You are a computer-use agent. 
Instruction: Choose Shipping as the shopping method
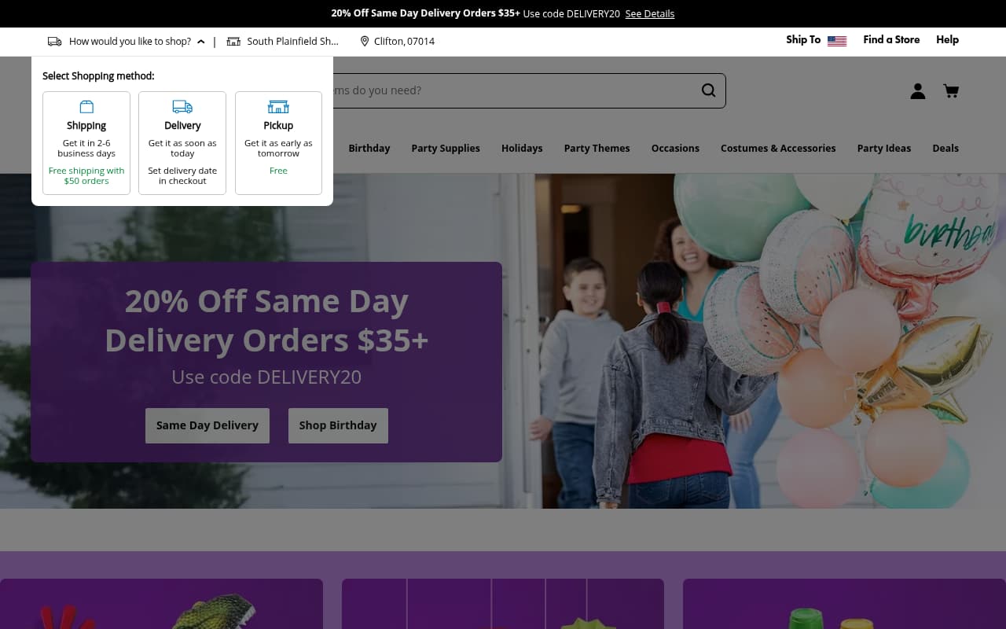[x=86, y=143]
